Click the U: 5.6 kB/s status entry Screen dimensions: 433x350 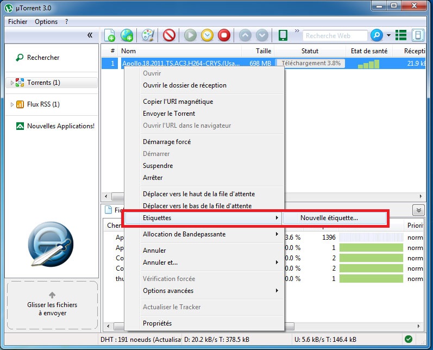pos(325,340)
